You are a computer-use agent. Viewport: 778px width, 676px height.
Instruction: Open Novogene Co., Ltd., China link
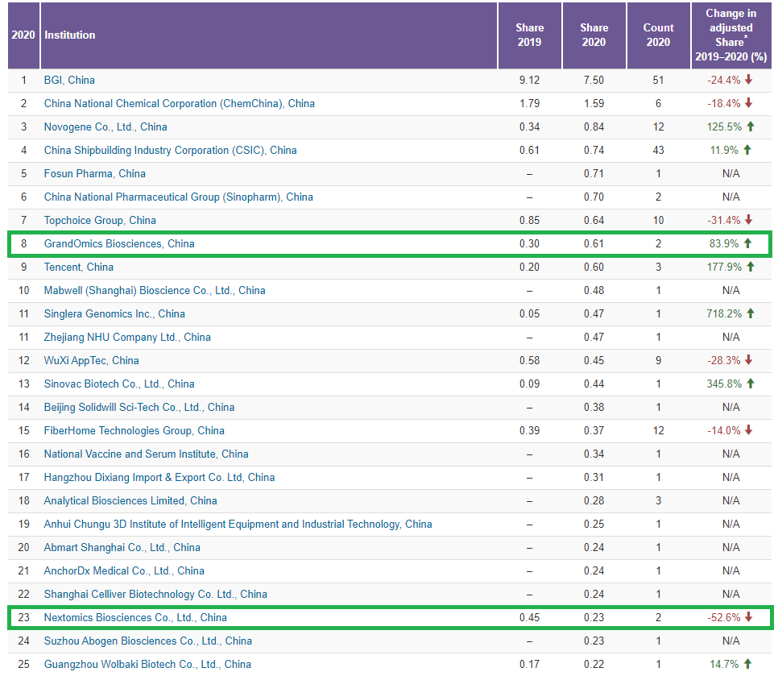click(x=106, y=126)
